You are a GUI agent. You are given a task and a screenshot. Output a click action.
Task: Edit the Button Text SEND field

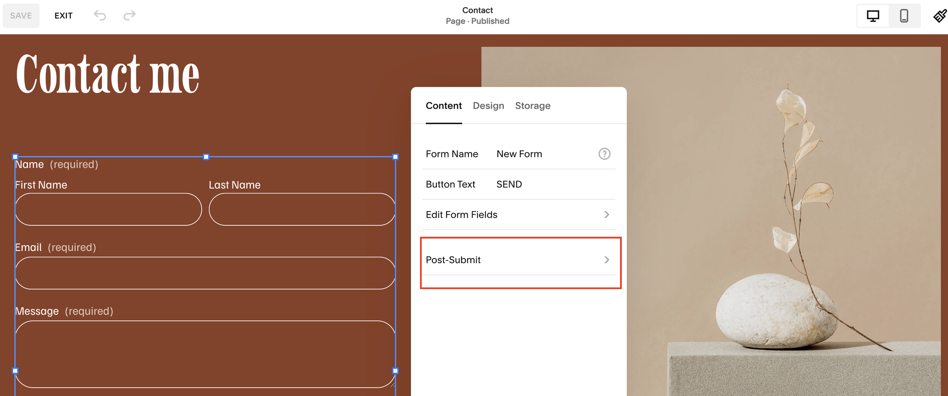pyautogui.click(x=509, y=184)
